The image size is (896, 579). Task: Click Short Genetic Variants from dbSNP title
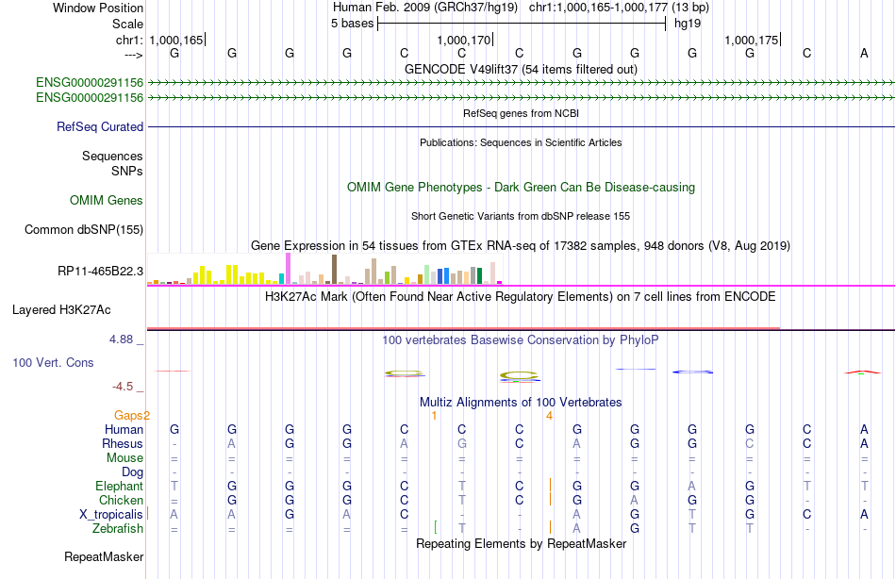(521, 216)
